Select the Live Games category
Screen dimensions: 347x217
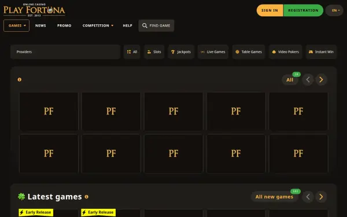(213, 52)
